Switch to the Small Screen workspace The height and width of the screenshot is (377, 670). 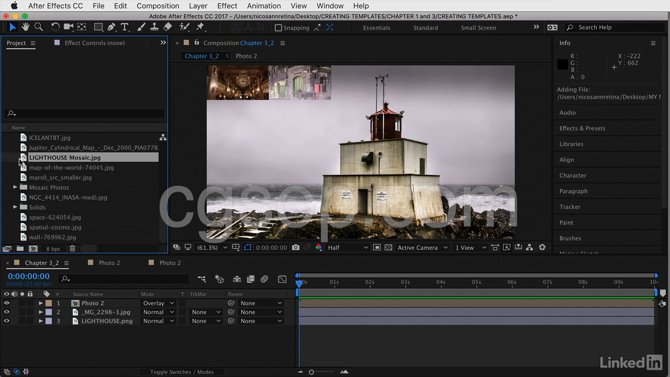(x=478, y=28)
